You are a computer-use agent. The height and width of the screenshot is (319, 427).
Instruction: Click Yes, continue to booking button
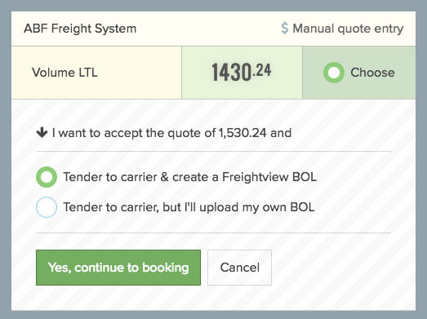point(118,268)
